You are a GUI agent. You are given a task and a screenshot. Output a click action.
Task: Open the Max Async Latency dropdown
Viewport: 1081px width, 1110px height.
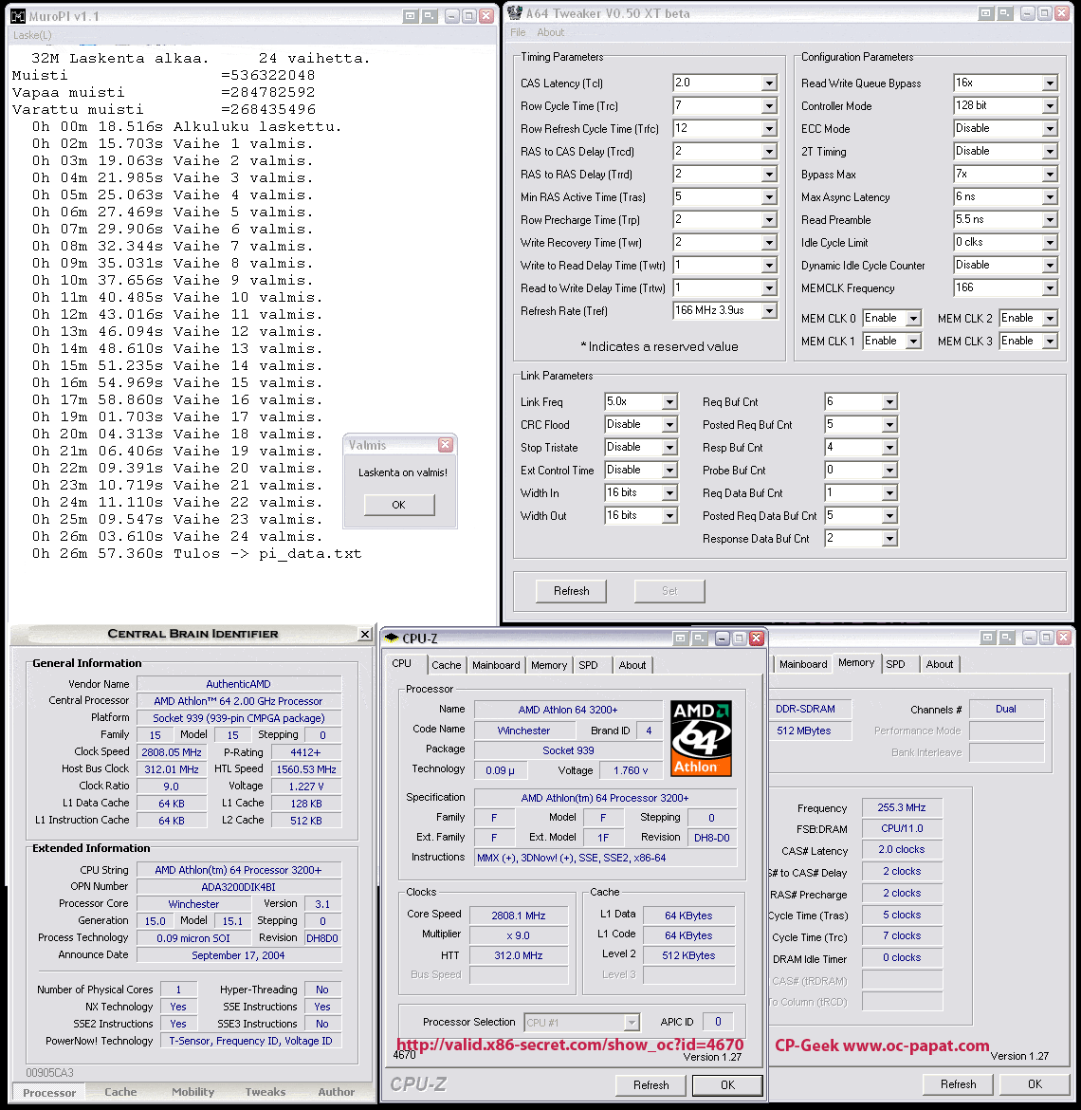1050,196
